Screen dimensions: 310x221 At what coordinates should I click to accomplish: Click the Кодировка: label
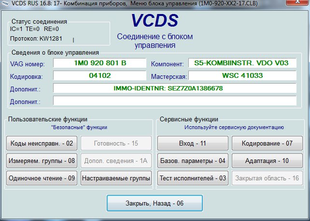pyautogui.click(x=26, y=76)
